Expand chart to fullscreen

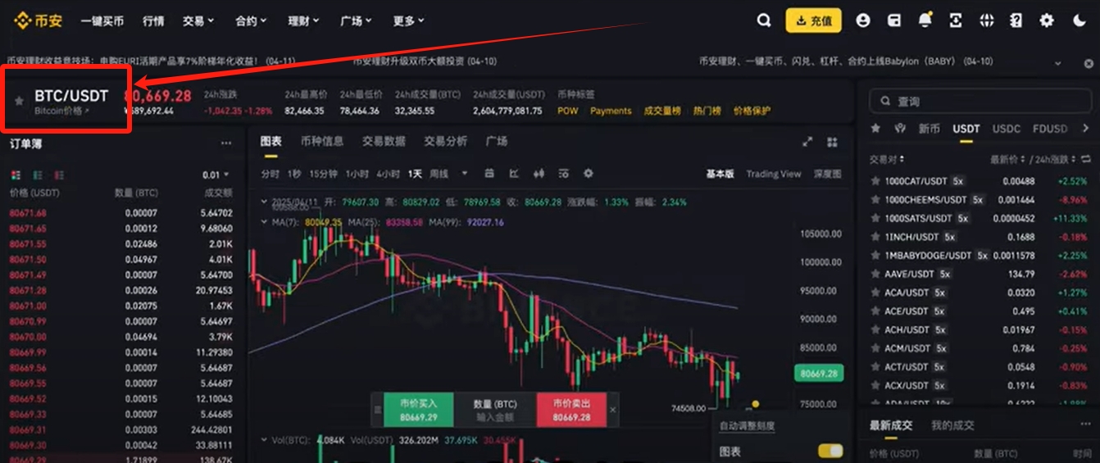tap(807, 142)
